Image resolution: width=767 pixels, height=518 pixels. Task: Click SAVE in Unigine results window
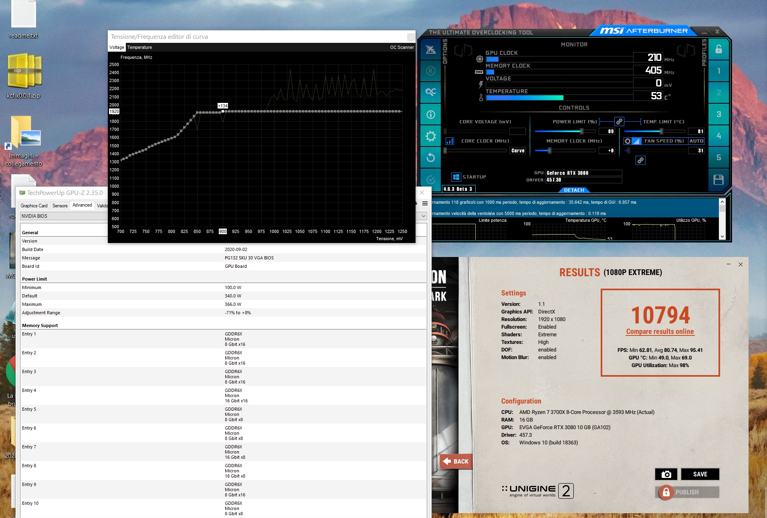700,474
